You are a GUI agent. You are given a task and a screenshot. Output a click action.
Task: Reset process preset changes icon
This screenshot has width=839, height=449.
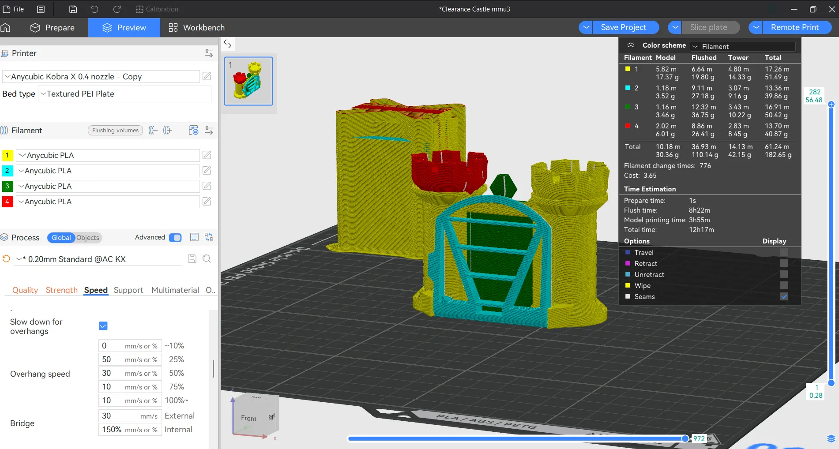pyautogui.click(x=6, y=259)
